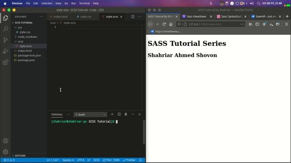
Task: Click Prettier status bar item
Action: 129,160
